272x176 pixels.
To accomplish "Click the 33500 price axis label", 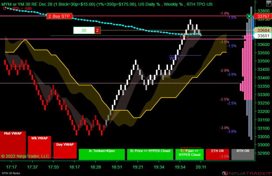I will (263, 61).
